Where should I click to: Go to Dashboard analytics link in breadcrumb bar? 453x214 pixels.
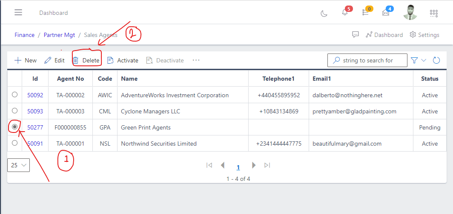pyautogui.click(x=384, y=35)
